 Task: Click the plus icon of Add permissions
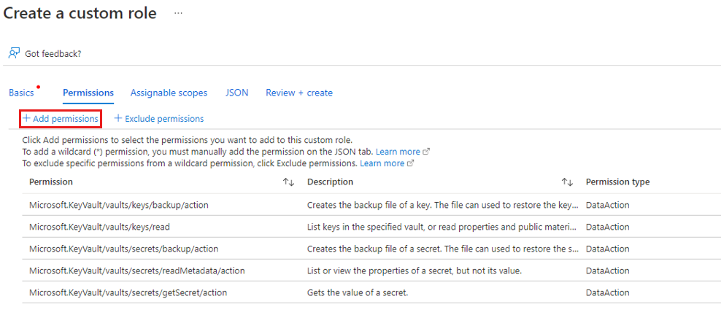(27, 118)
